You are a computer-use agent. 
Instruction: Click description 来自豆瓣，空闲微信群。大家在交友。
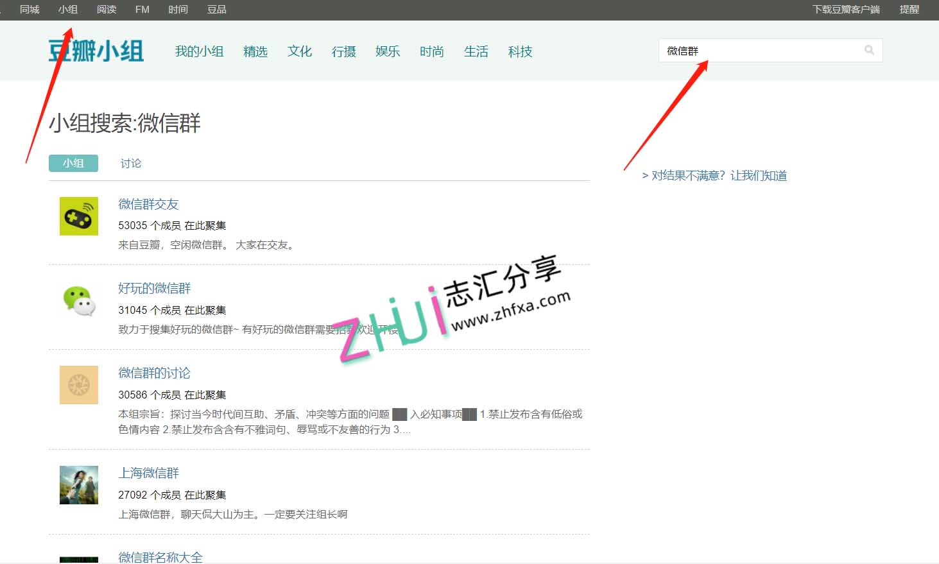tap(207, 244)
